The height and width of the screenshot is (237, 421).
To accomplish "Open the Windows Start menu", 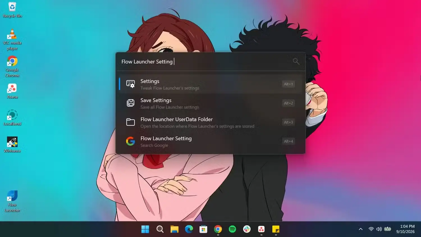I will pos(145,229).
